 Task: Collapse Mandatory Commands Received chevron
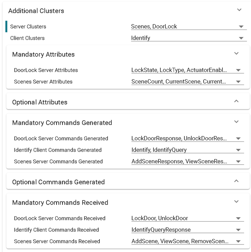237,202
